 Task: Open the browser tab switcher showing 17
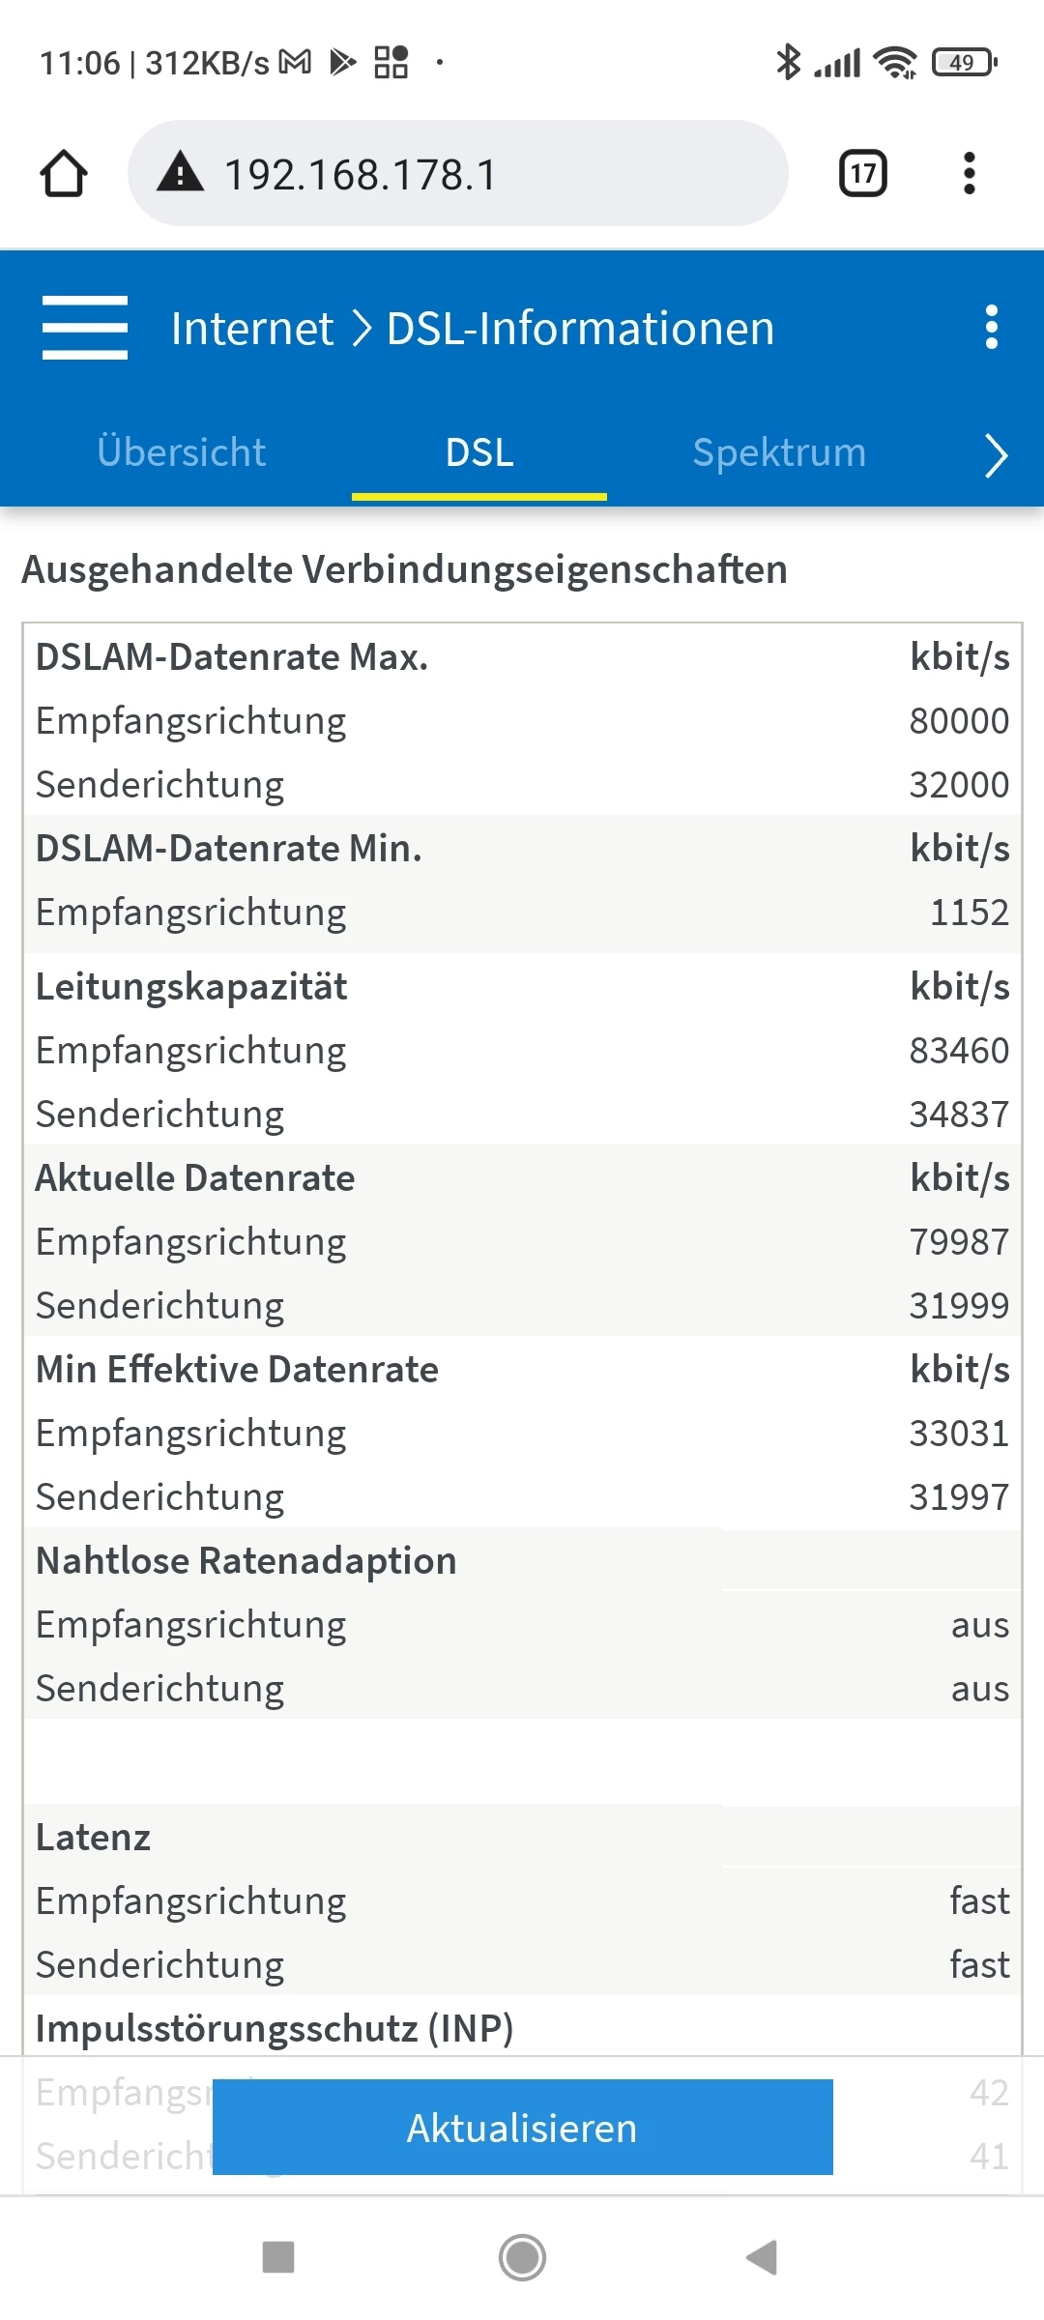(x=862, y=174)
